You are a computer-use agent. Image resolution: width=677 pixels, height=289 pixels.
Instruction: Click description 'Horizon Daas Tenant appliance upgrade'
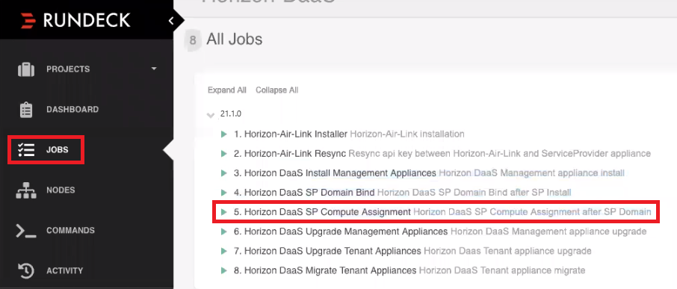[508, 251]
